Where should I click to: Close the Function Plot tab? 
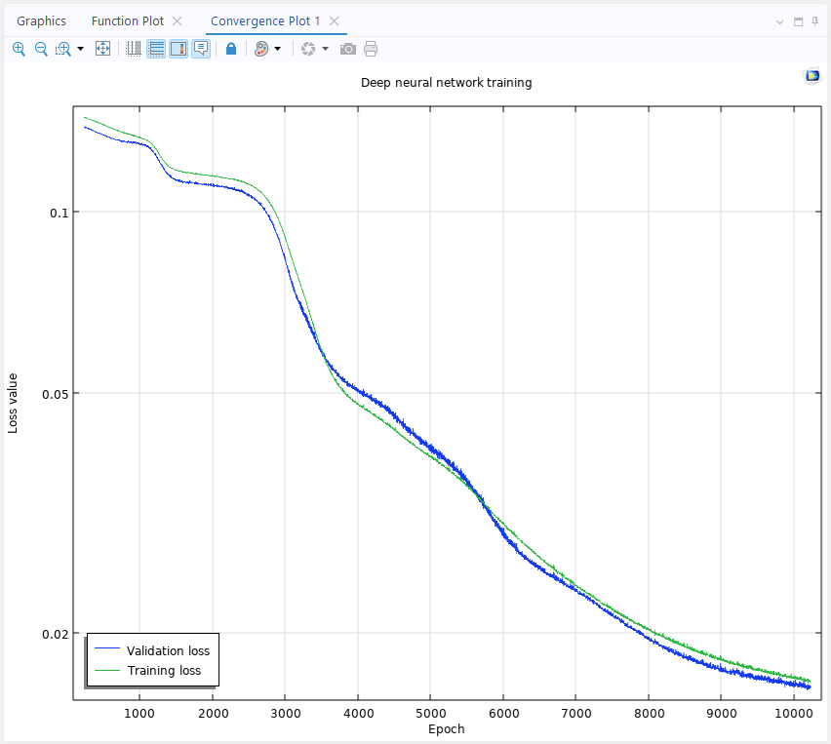[177, 21]
